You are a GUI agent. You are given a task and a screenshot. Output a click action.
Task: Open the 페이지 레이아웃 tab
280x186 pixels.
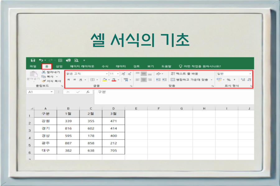(x=82, y=66)
